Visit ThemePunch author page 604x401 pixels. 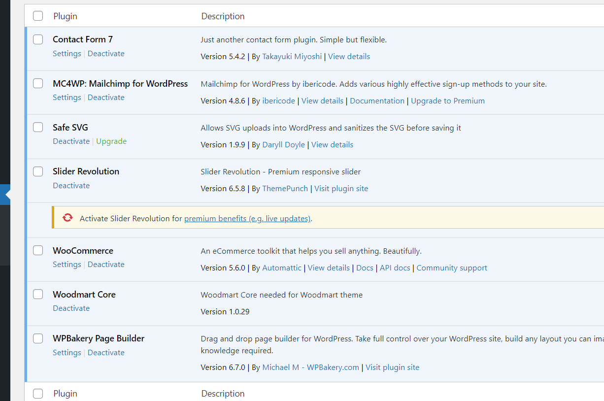pyautogui.click(x=285, y=189)
